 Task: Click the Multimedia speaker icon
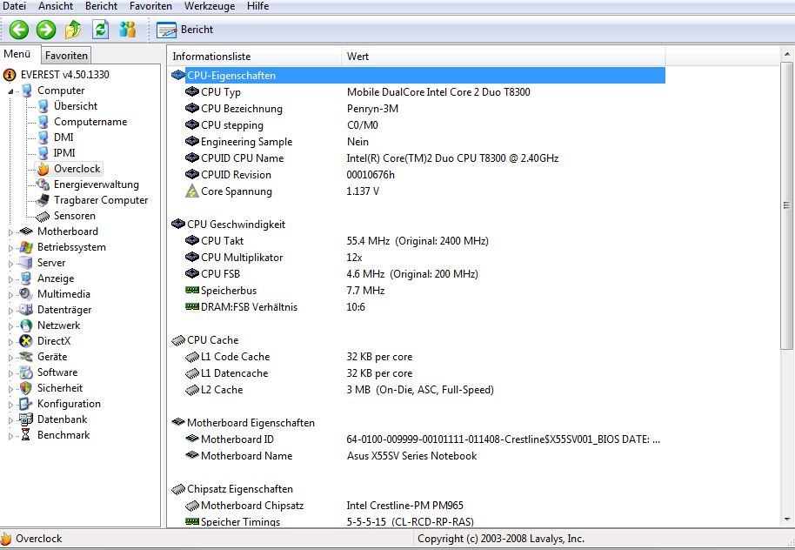click(26, 294)
